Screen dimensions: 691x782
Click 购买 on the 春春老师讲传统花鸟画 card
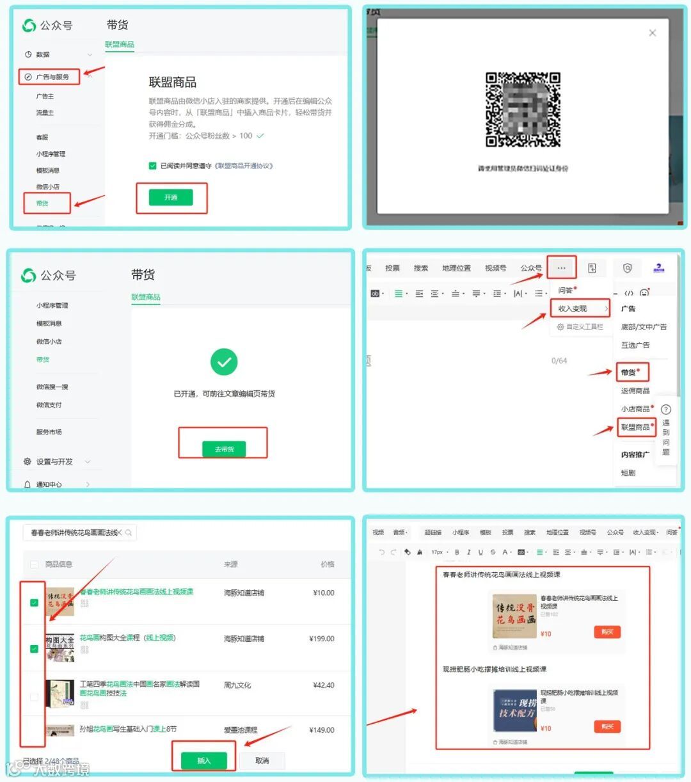pyautogui.click(x=607, y=632)
